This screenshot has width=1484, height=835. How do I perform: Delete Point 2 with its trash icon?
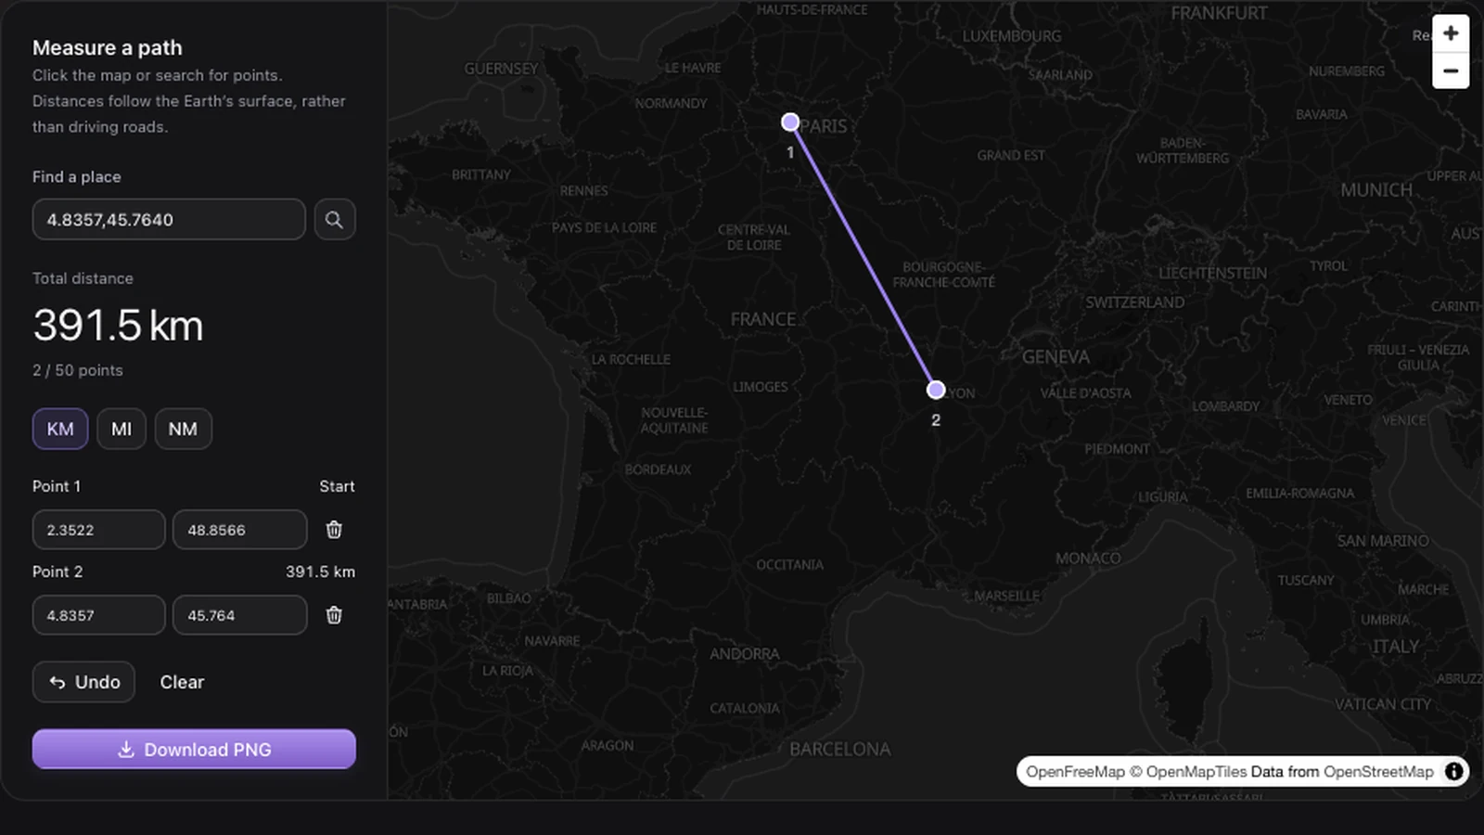click(x=334, y=615)
